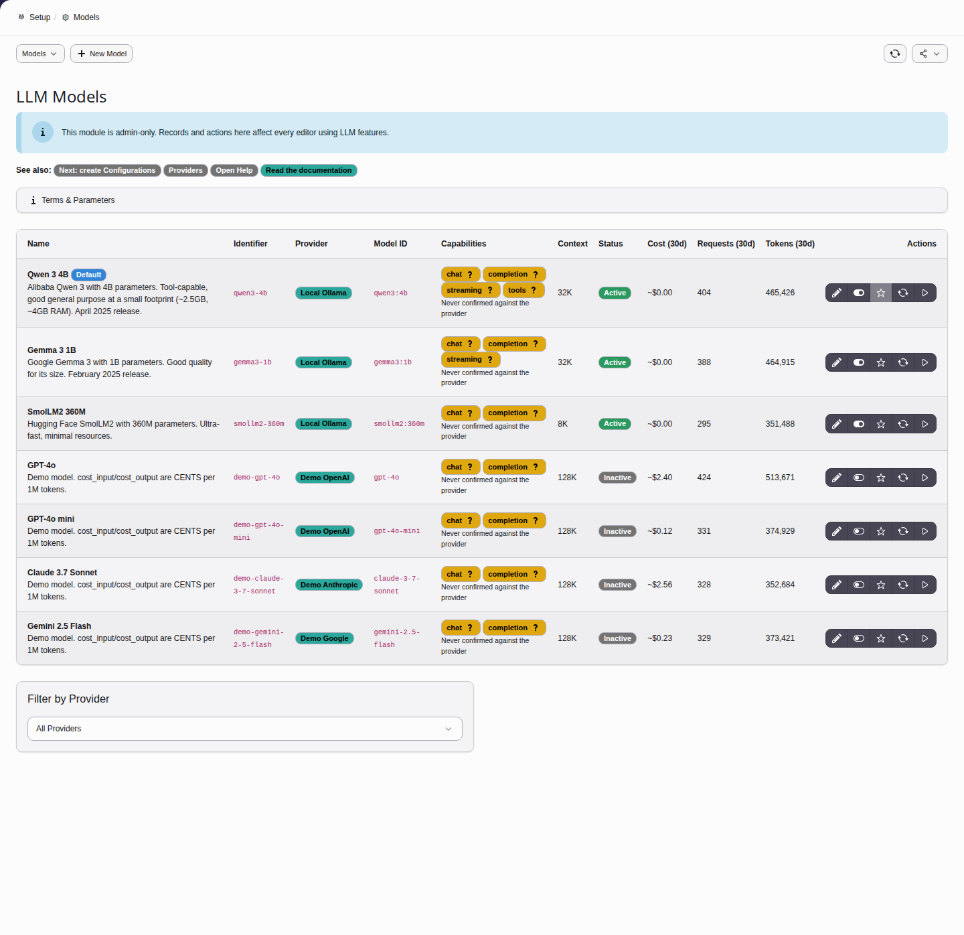Click sync icon in GPT-4o mini row

[903, 531]
